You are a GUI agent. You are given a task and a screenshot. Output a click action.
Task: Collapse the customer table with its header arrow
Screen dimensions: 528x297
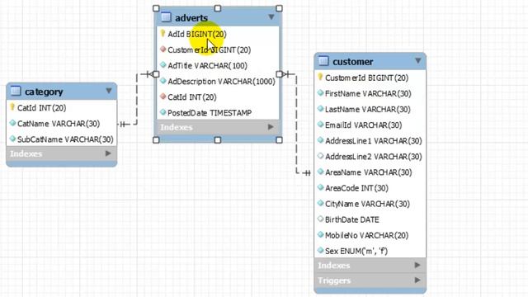418,60
